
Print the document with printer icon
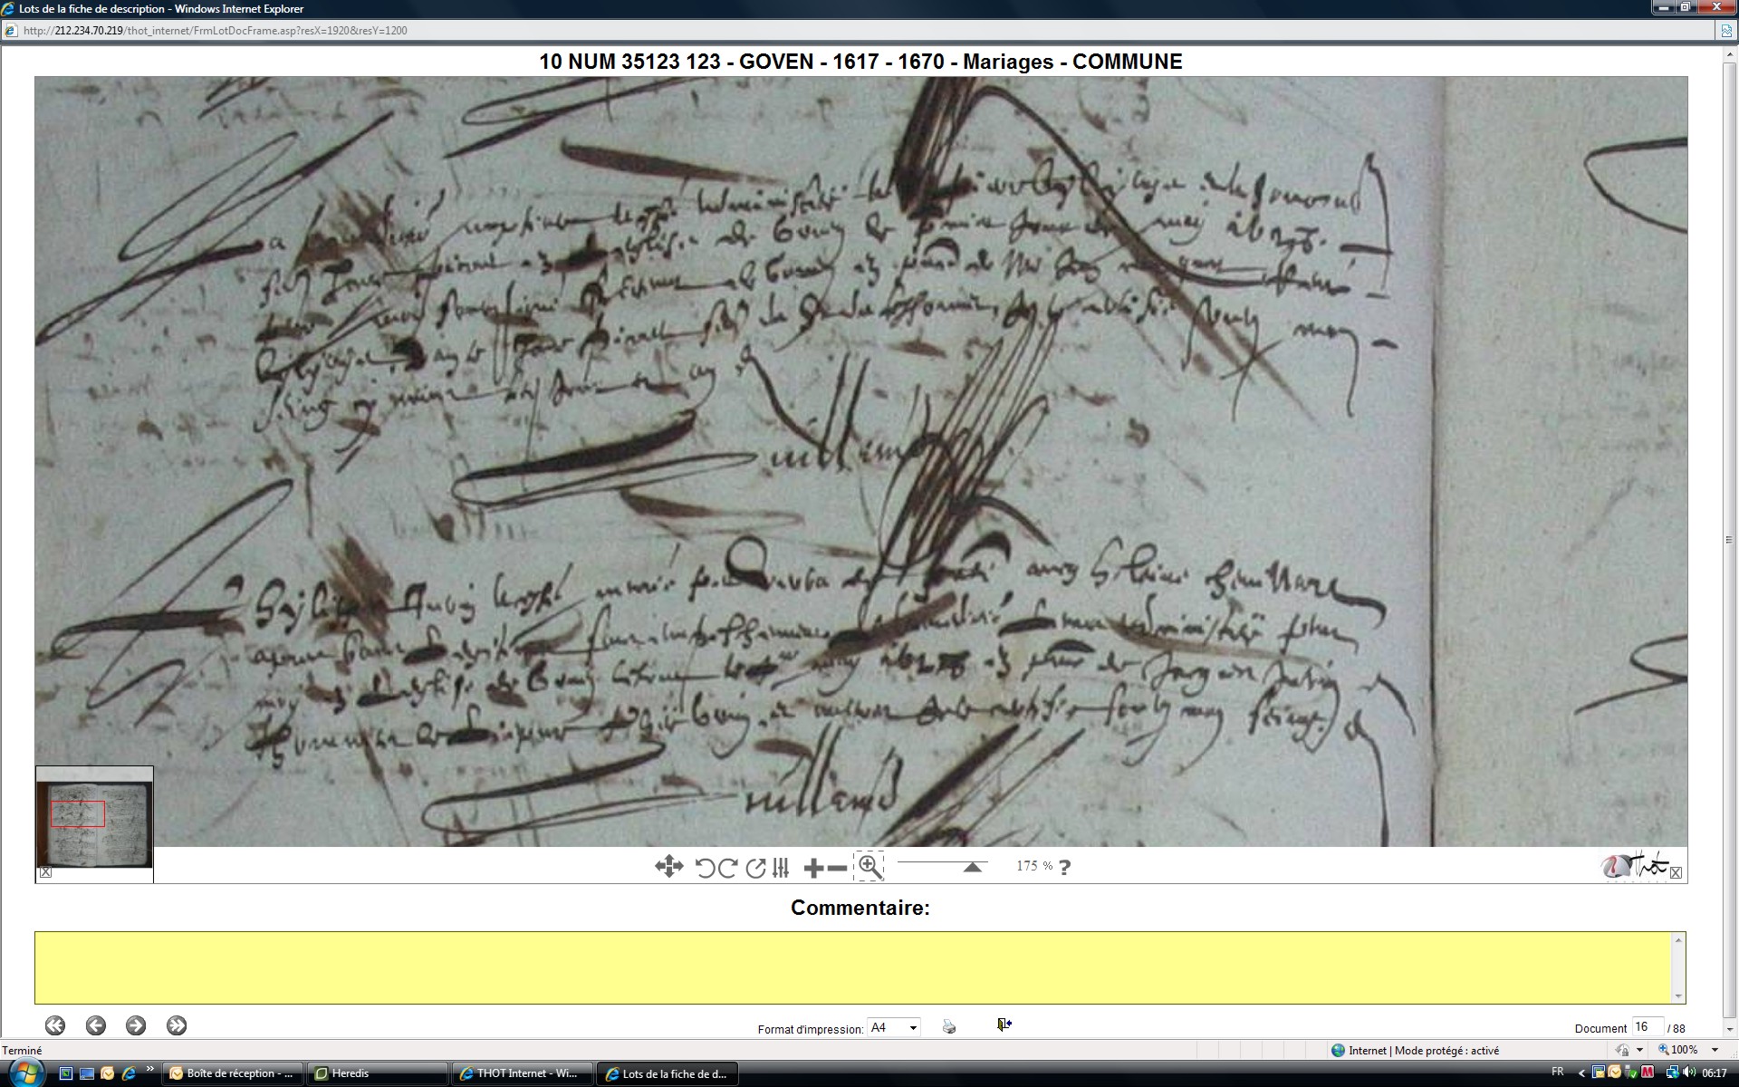pyautogui.click(x=948, y=1026)
